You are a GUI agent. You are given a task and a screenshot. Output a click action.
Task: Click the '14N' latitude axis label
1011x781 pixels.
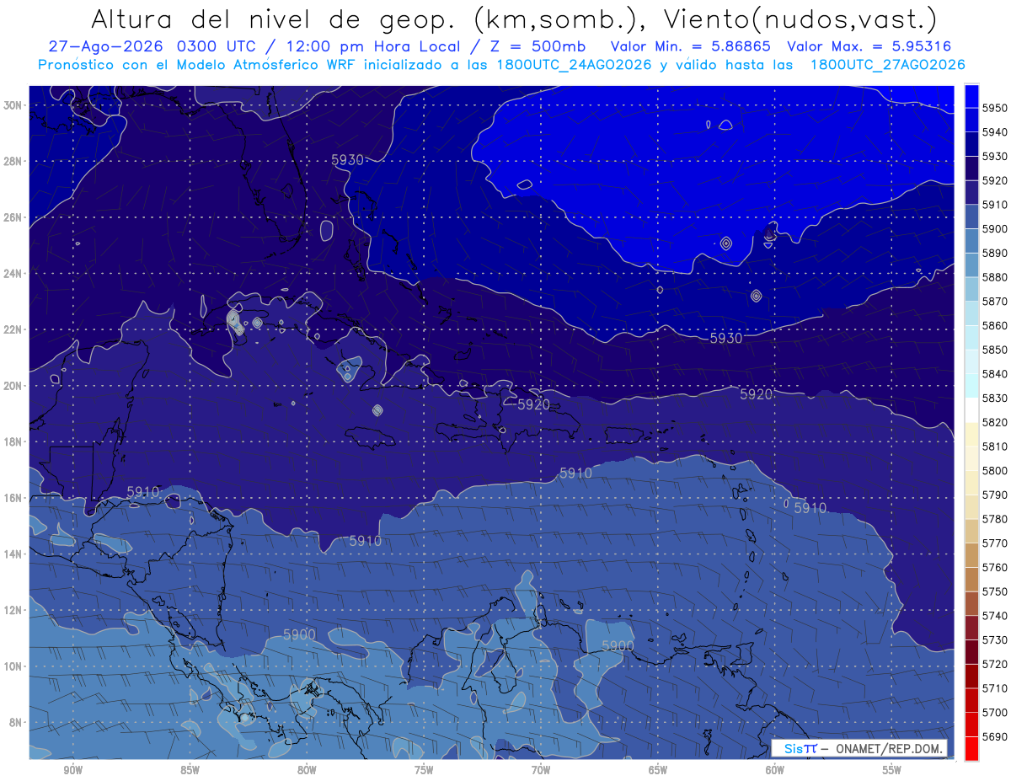[14, 554]
